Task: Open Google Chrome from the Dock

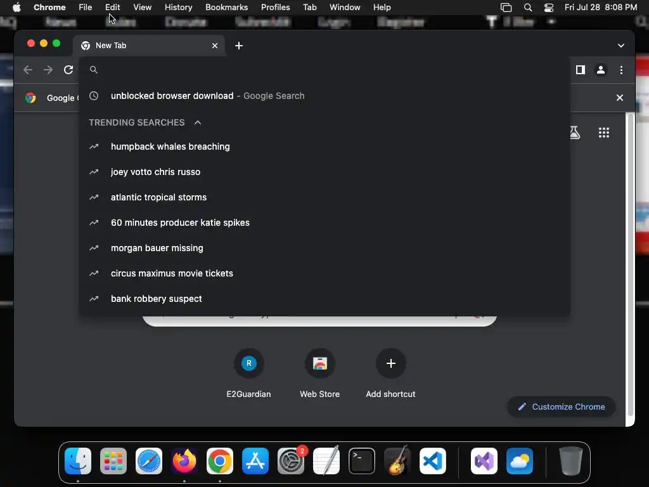Action: (x=220, y=461)
